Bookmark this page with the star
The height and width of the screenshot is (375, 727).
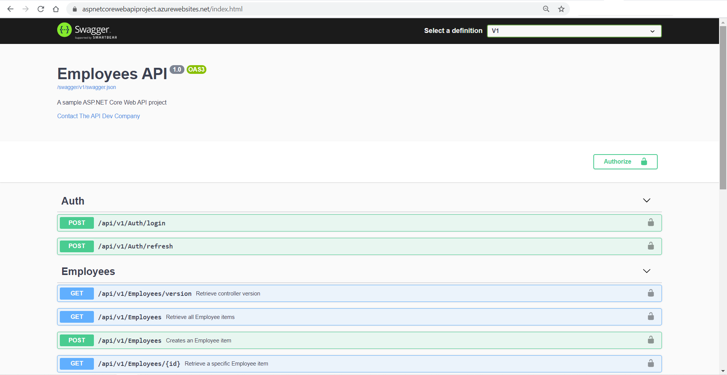click(561, 9)
